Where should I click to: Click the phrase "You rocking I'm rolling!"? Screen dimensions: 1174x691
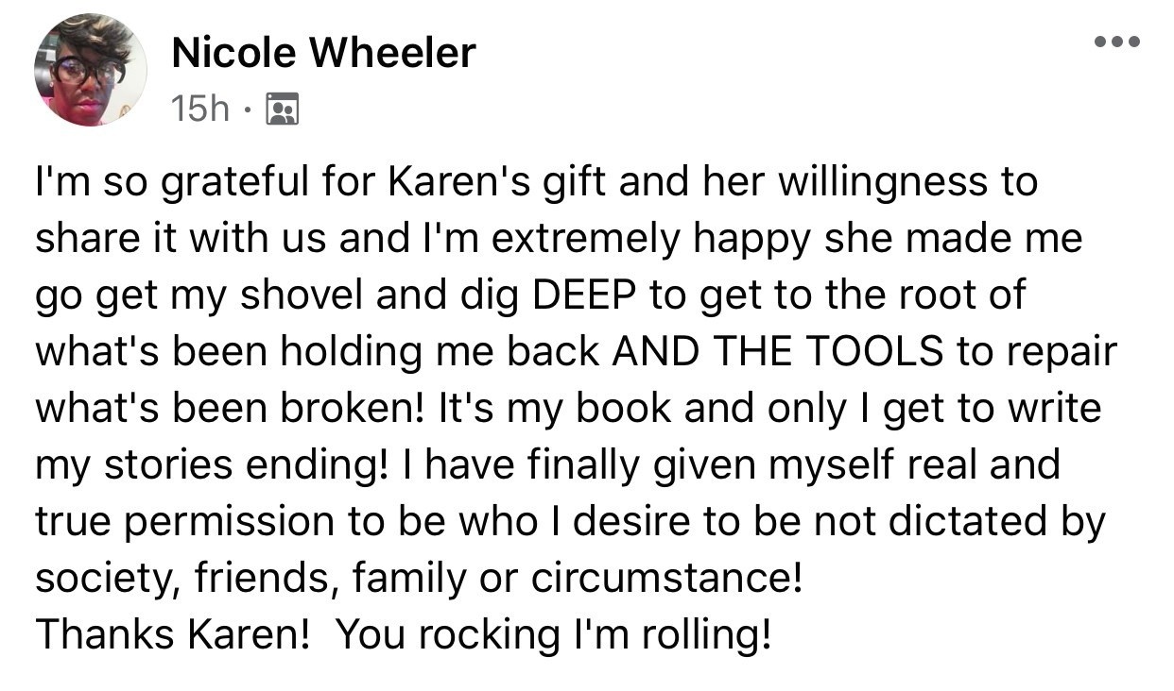click(x=553, y=634)
